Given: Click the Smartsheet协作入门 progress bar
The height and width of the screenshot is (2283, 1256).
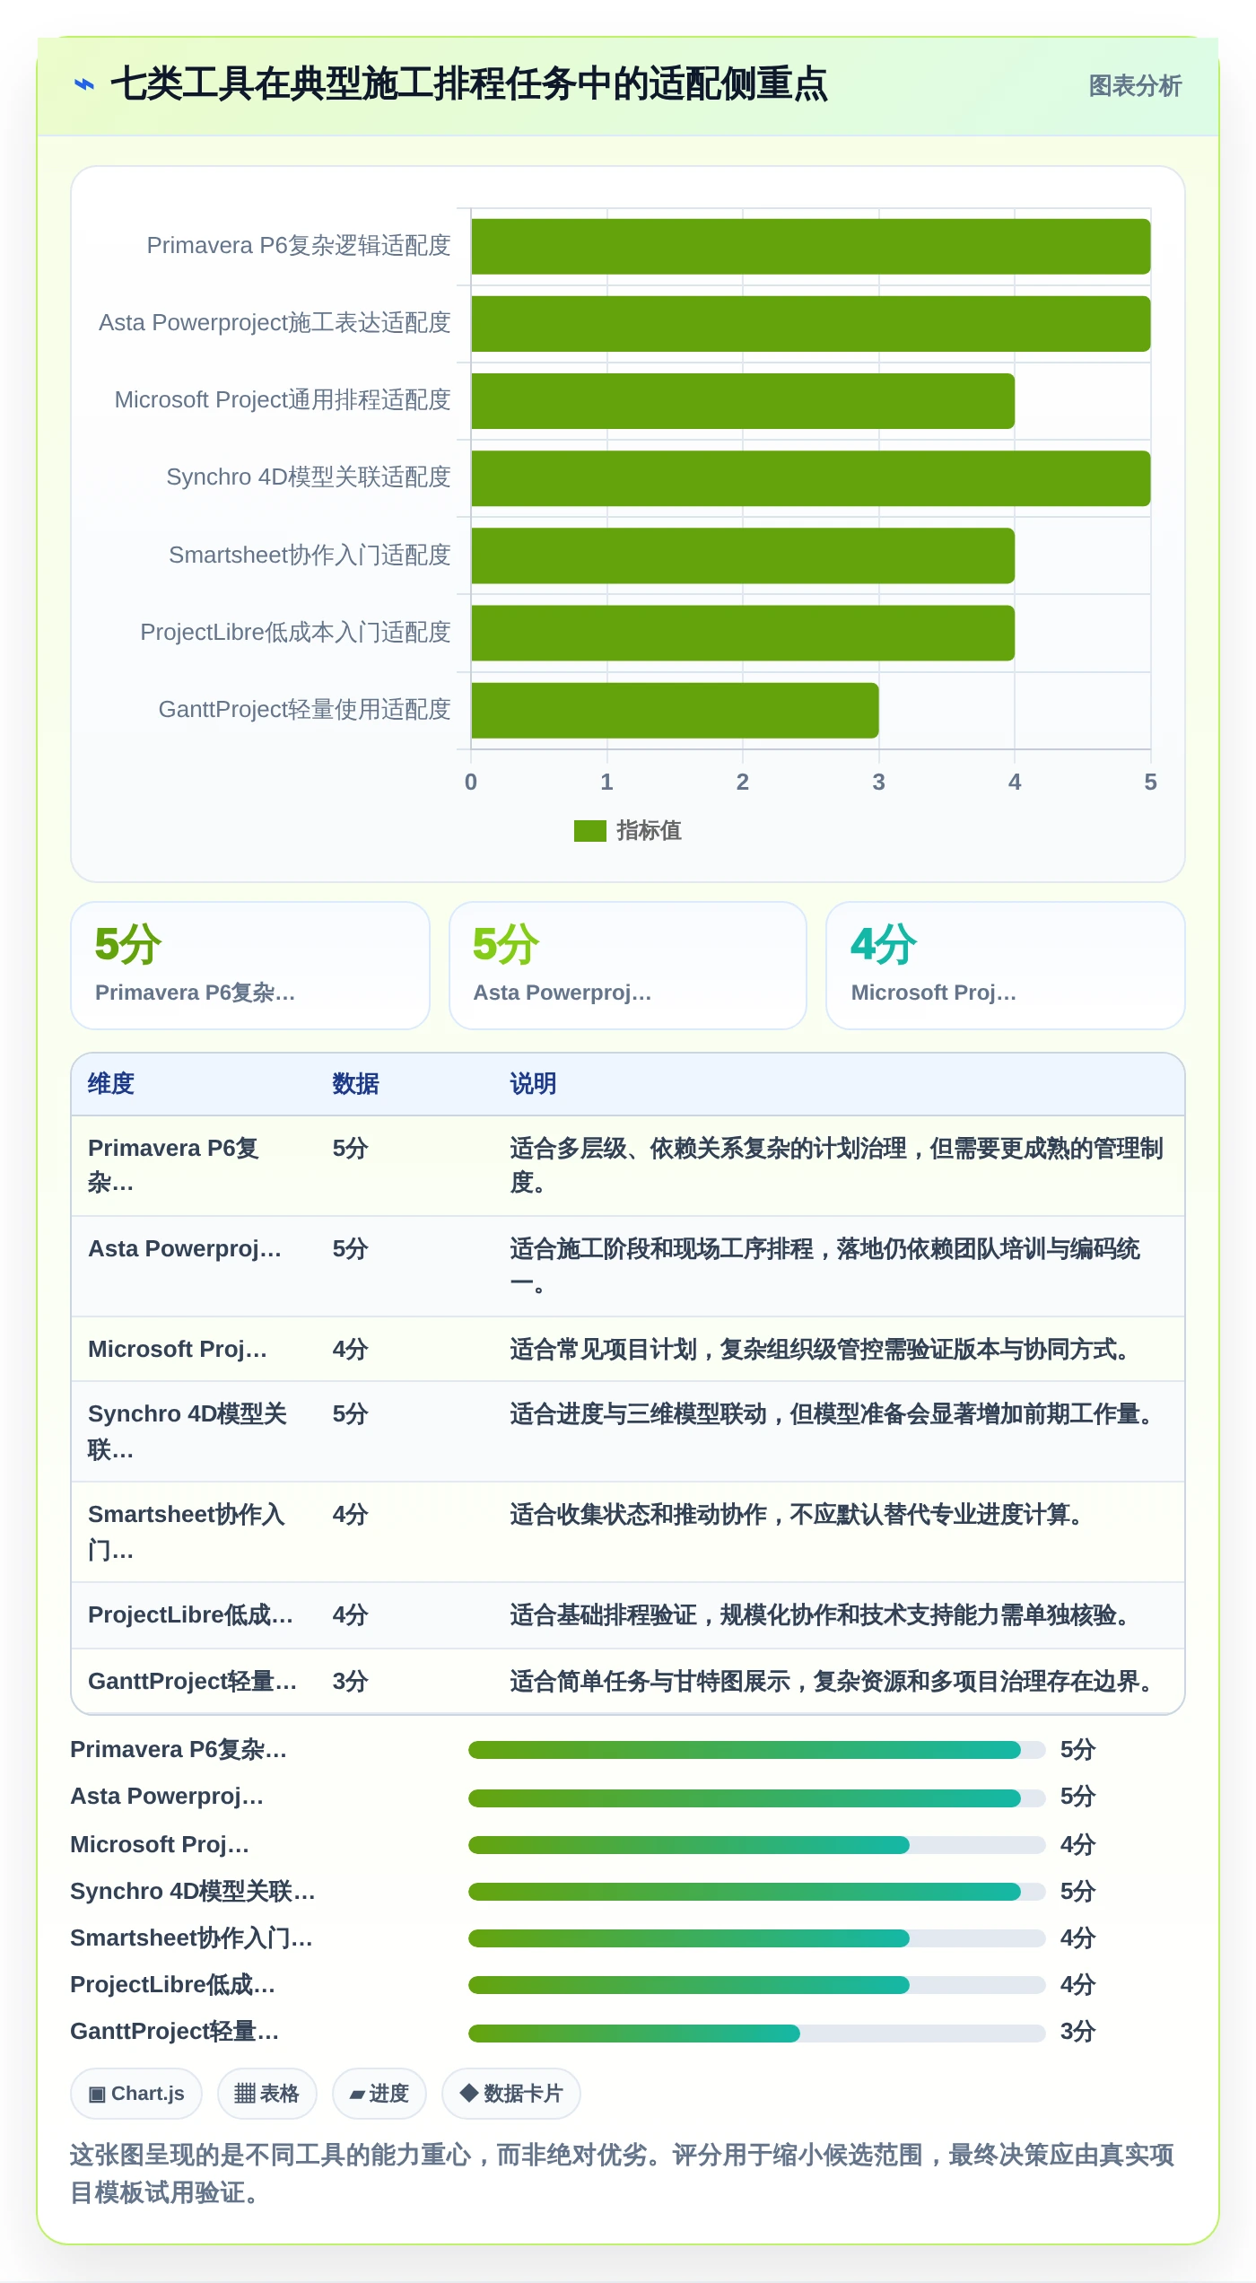Looking at the screenshot, I should [x=756, y=1938].
